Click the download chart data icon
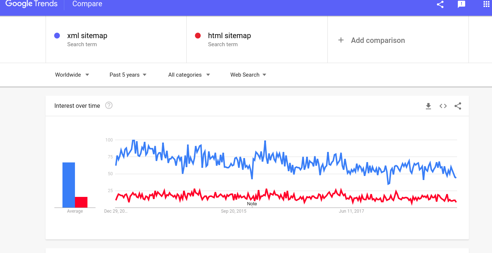Image resolution: width=492 pixels, height=253 pixels. tap(428, 106)
